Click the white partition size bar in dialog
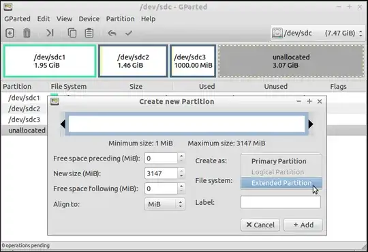Viewport: 368px width, 252px height. click(187, 124)
